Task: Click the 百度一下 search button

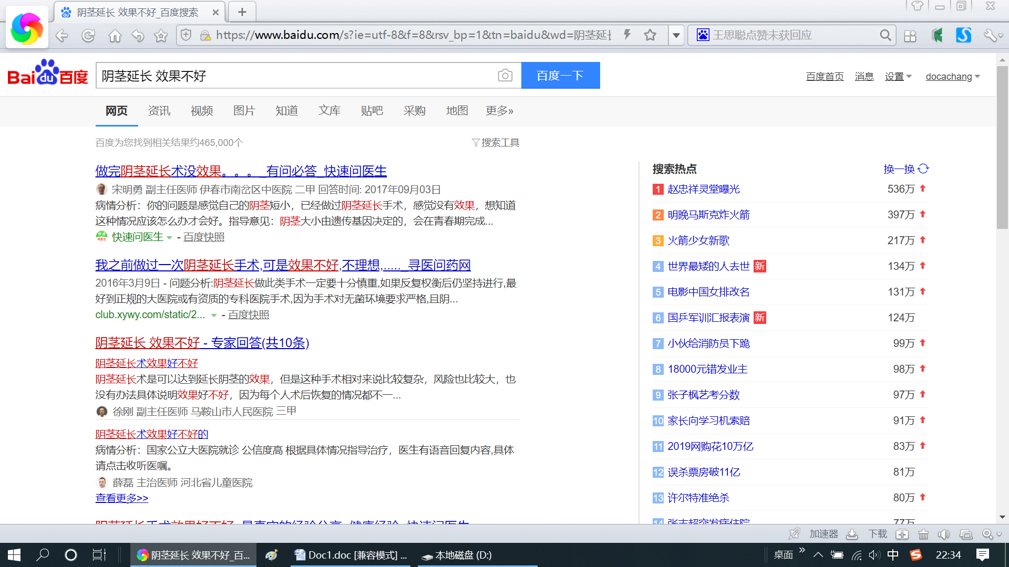Action: coord(560,76)
